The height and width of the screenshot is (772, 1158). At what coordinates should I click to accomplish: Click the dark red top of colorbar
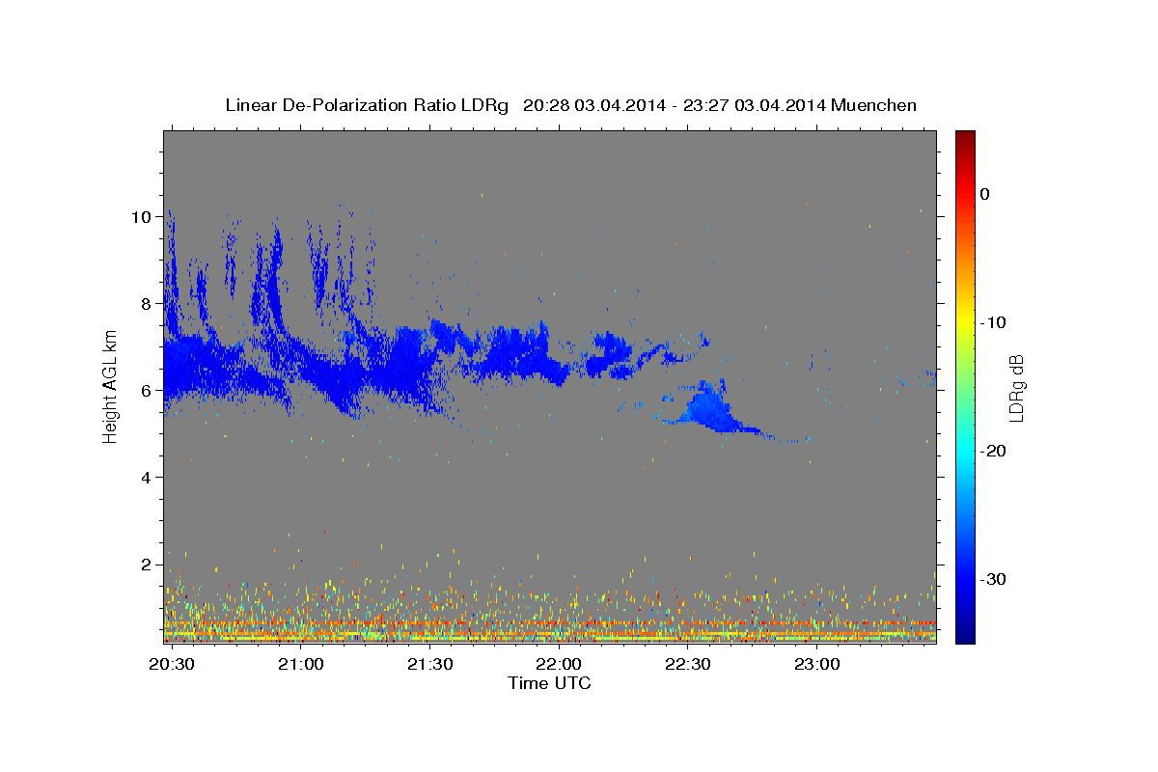tap(965, 138)
